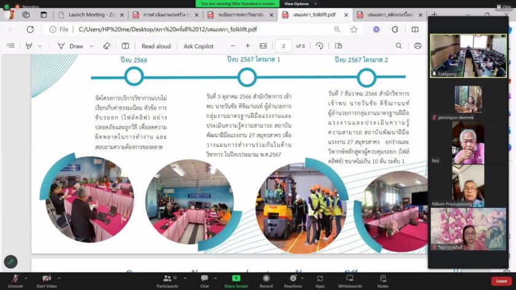Click the Share Screen icon

(236, 280)
